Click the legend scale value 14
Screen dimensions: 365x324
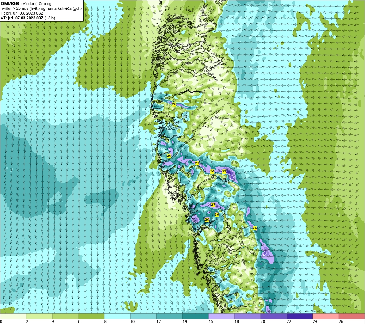click(185, 321)
